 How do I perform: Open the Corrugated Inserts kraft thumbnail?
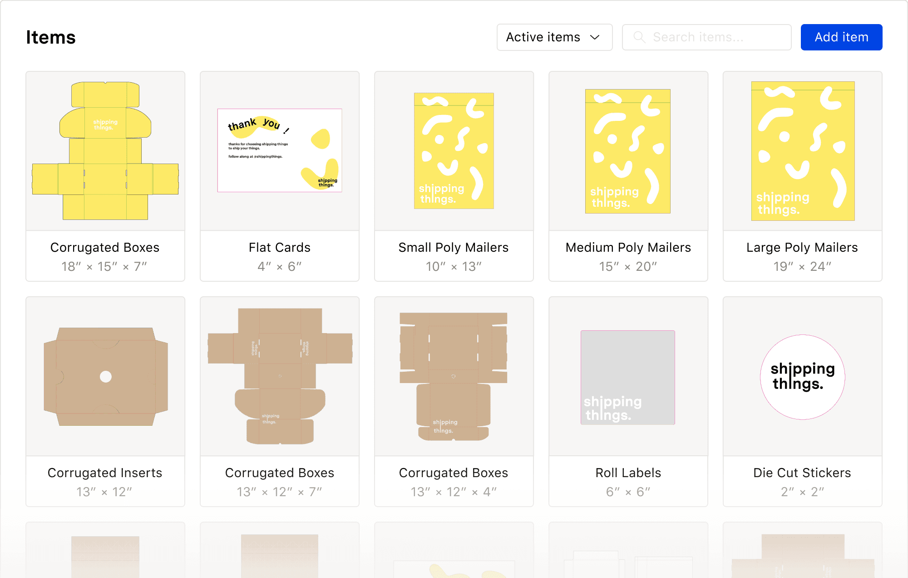tap(105, 376)
